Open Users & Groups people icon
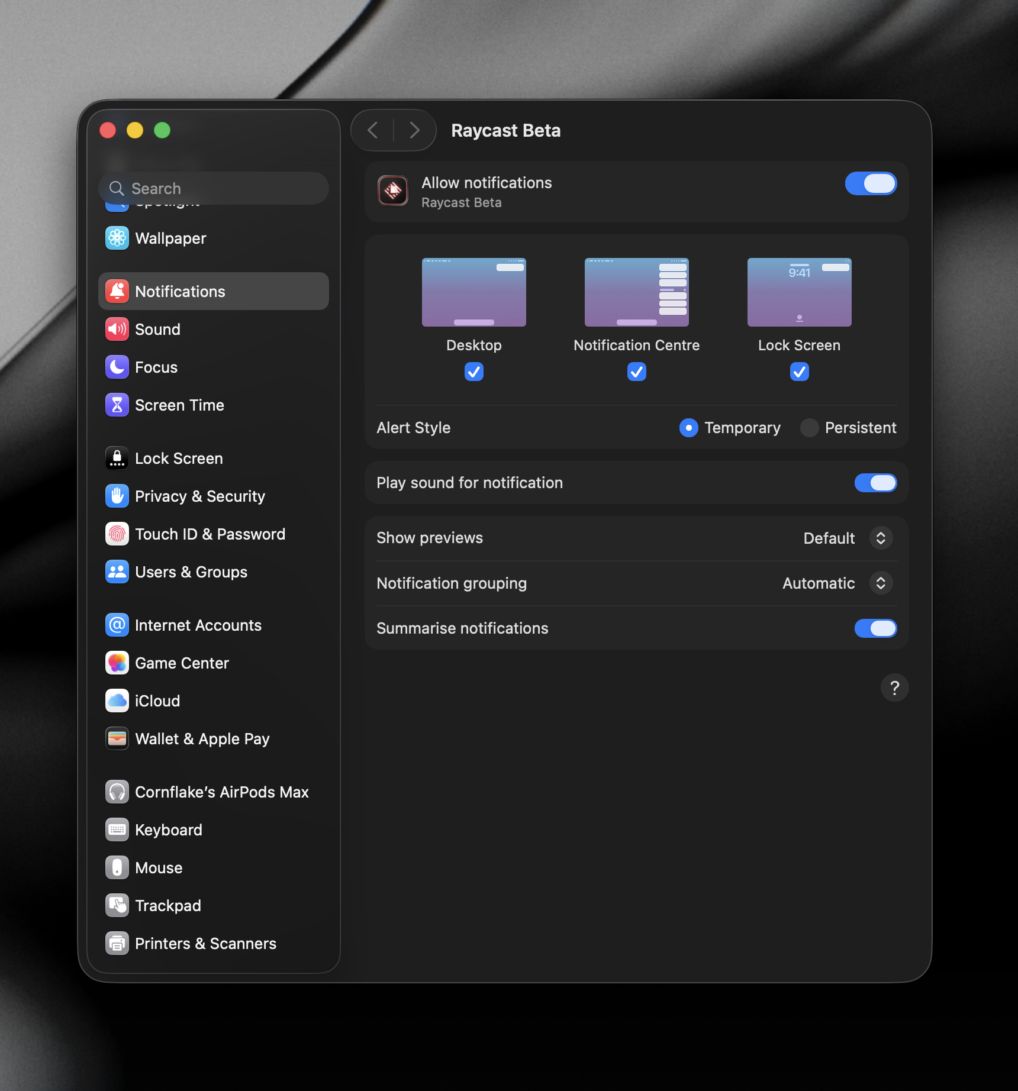Viewport: 1018px width, 1091px height. [x=117, y=572]
